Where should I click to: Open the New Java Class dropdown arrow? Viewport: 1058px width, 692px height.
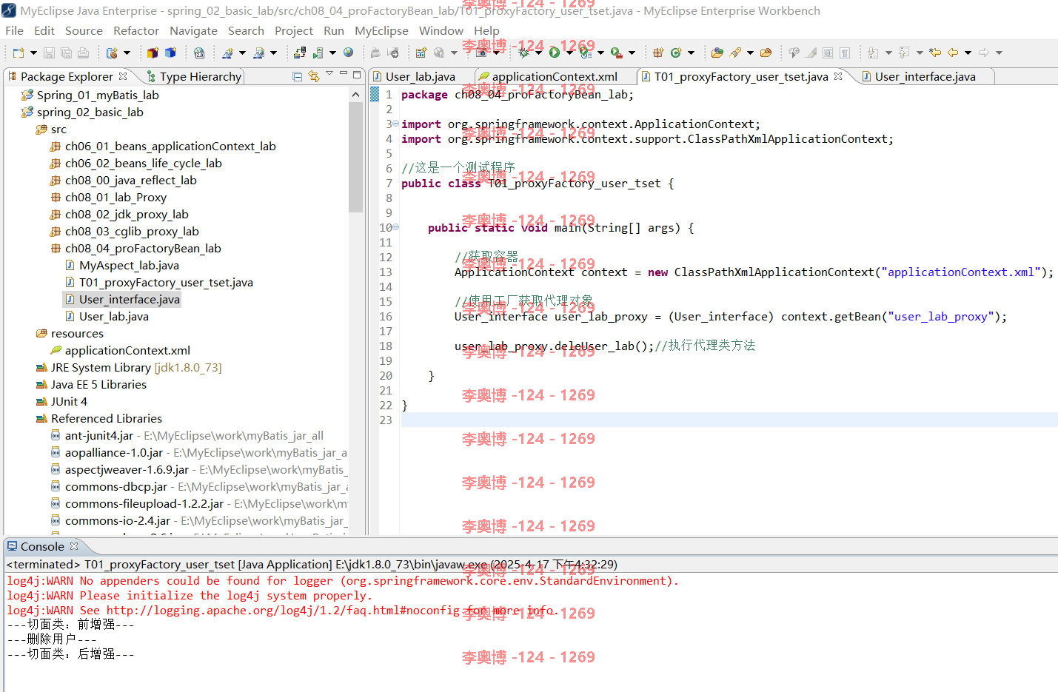point(691,53)
